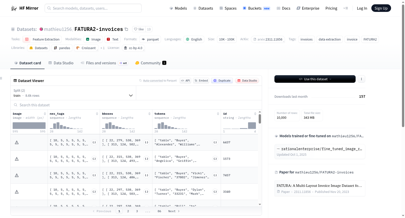
Task: Expand the tokens cell in row 1573
Action: coord(215,159)
